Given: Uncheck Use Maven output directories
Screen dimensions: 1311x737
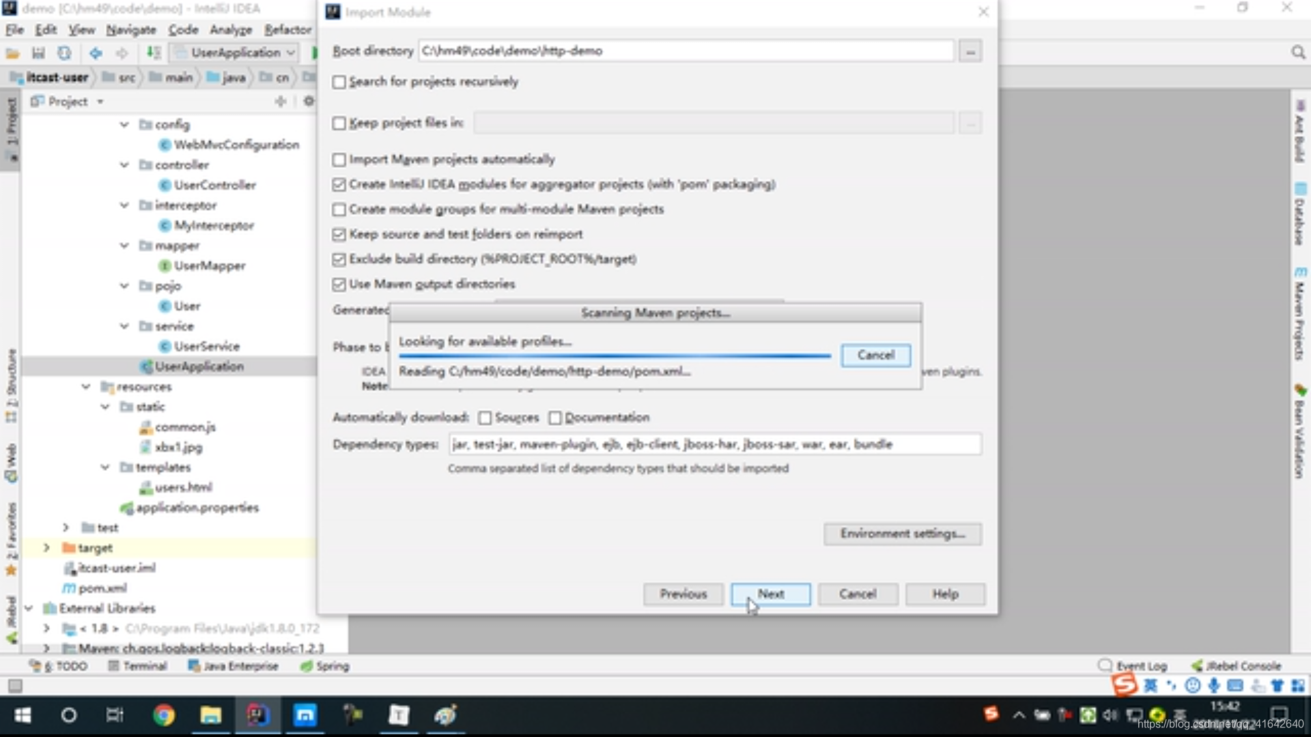Looking at the screenshot, I should (x=339, y=285).
